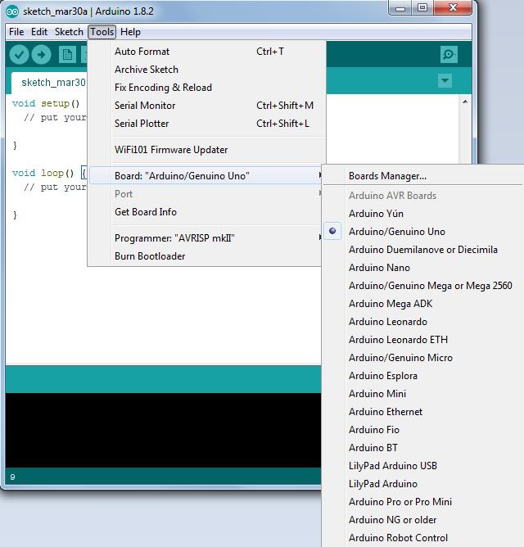The image size is (524, 547).
Task: Click the Verify checkmark toolbar icon
Action: coord(19,55)
